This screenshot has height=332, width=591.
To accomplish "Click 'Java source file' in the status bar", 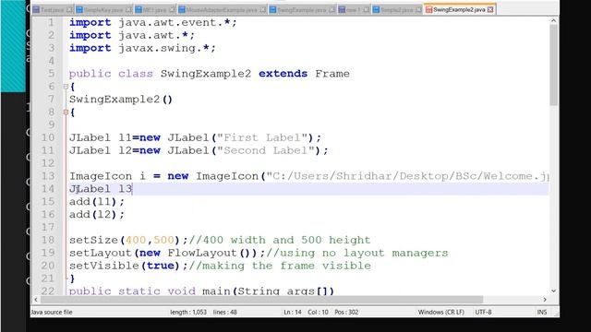I will click(52, 312).
